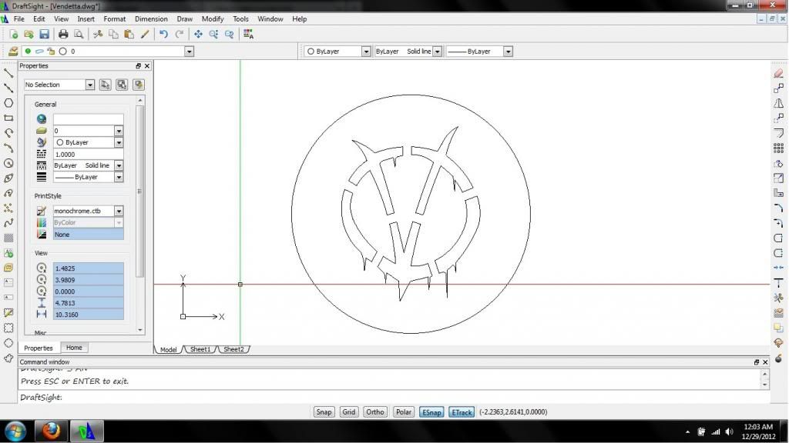Click the Cut scissors icon
The width and height of the screenshot is (789, 443).
(x=98, y=34)
